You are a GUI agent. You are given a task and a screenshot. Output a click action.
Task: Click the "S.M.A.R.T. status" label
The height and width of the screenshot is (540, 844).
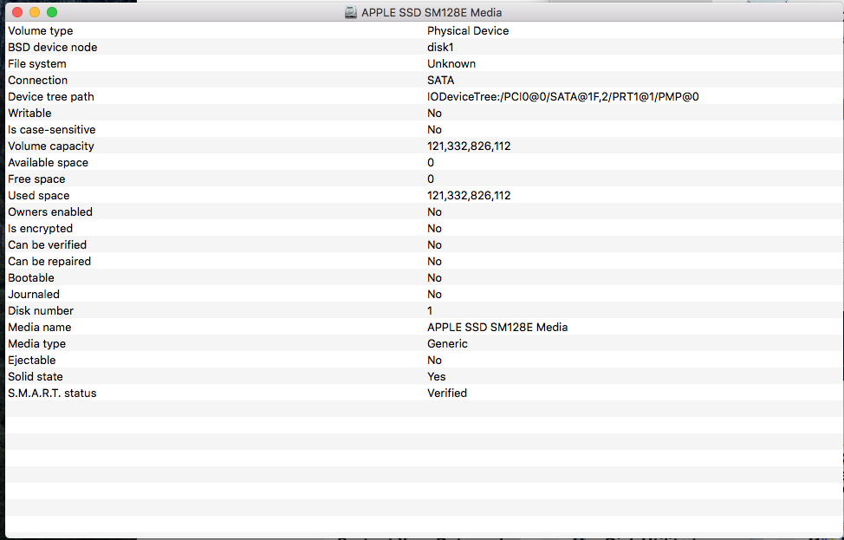[x=52, y=394]
